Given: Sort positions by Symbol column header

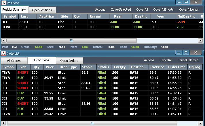Looking at the screenshot, I should (10, 16).
